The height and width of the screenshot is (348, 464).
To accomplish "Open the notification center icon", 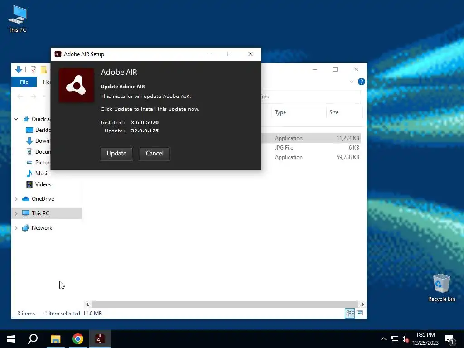I will pos(450,339).
